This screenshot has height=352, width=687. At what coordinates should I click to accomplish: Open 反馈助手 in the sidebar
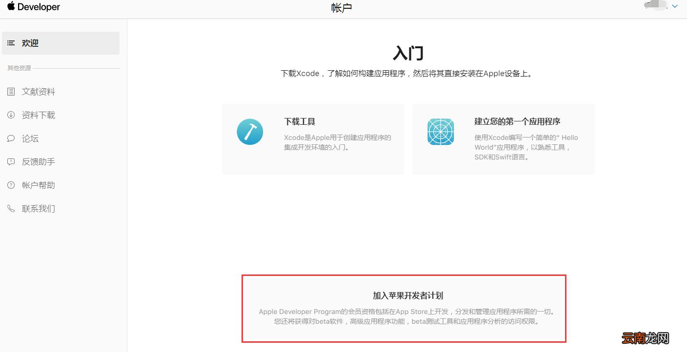(x=39, y=162)
